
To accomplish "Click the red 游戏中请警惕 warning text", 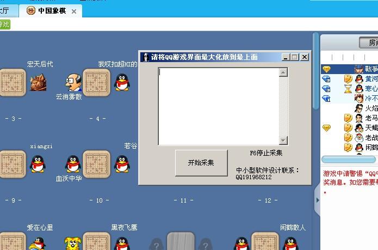I will tap(350, 178).
